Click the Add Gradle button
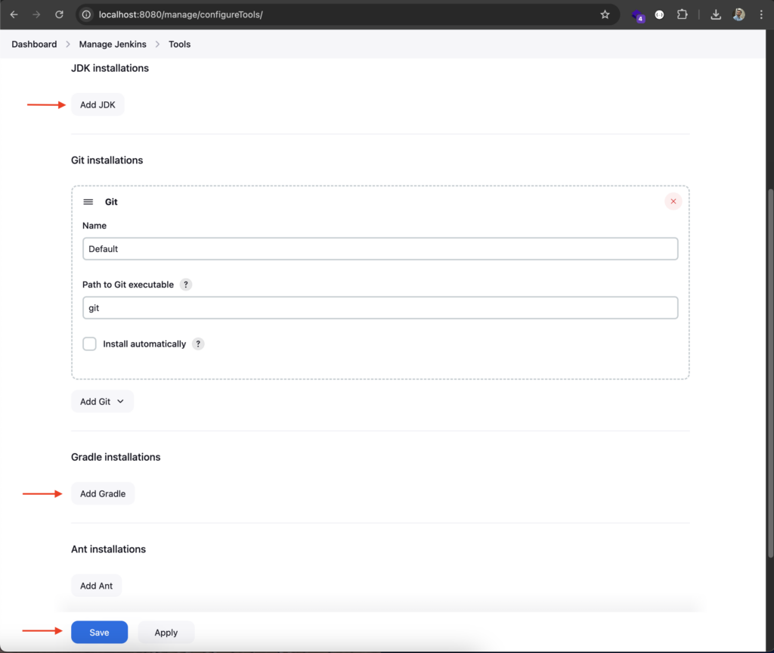 (x=103, y=494)
